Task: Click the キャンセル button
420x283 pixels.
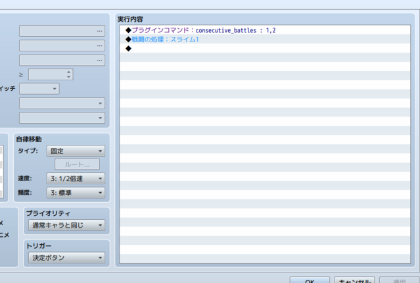Action: pos(355,280)
